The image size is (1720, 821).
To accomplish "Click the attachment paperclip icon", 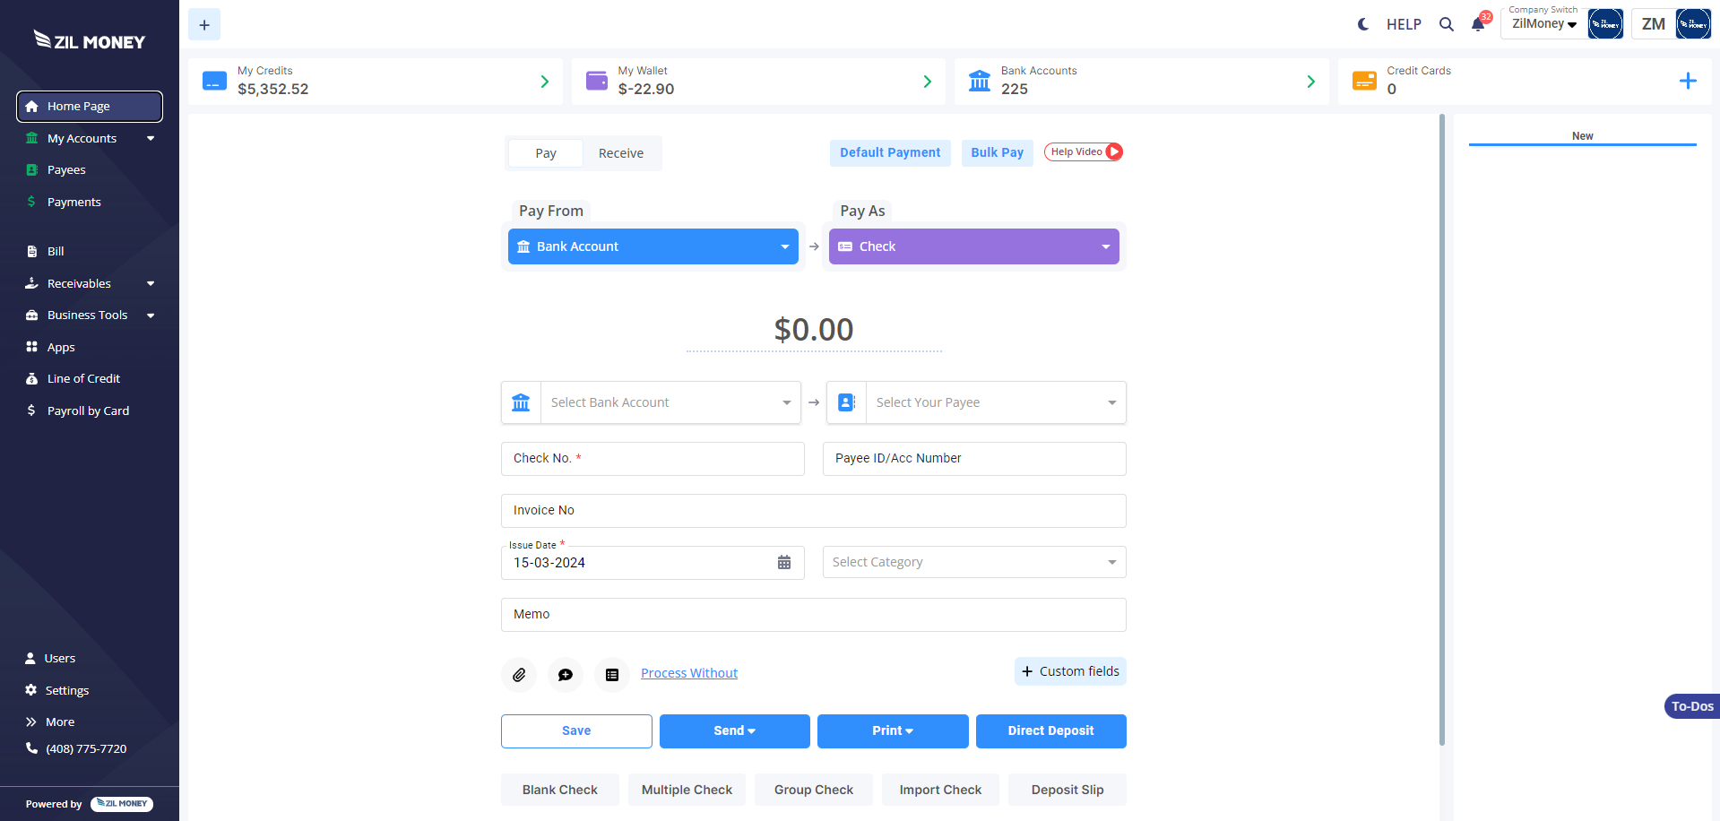I will (519, 675).
